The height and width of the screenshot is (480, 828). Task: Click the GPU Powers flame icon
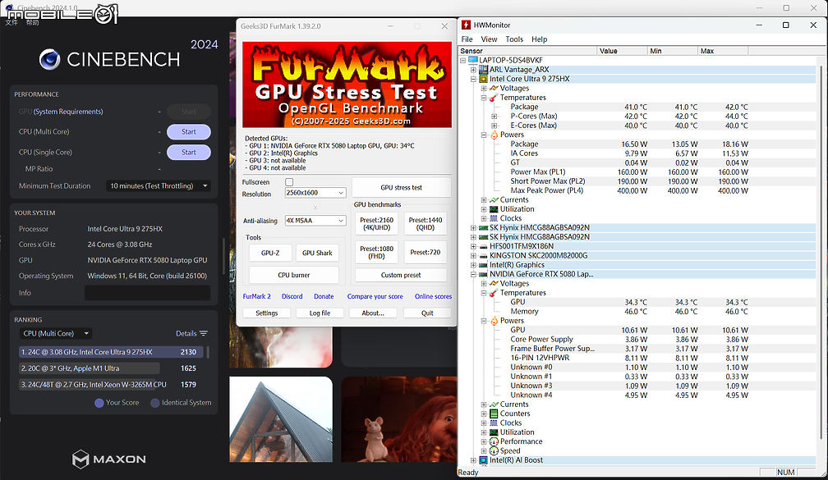point(494,321)
